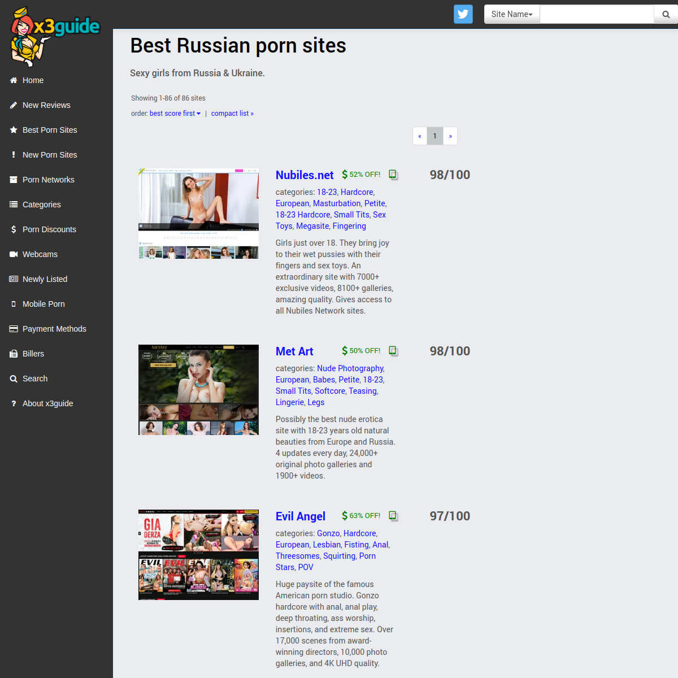
Task: Select page 1 in pagination
Action: 435,136
